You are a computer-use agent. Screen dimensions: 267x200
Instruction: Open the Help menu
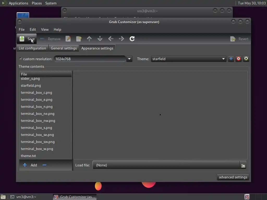[x=57, y=29]
